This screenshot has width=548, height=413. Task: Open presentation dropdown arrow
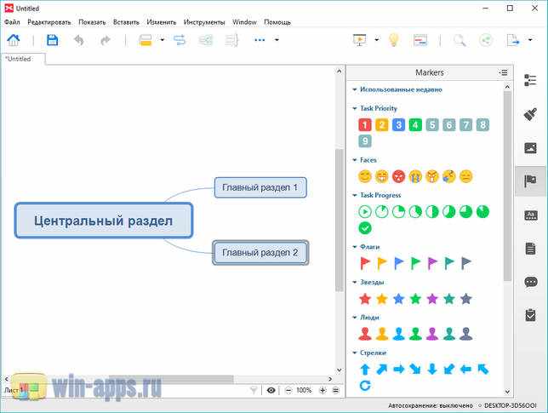[377, 40]
